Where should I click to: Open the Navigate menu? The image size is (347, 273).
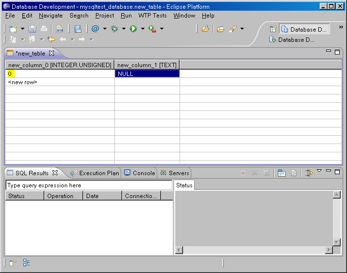pos(51,16)
